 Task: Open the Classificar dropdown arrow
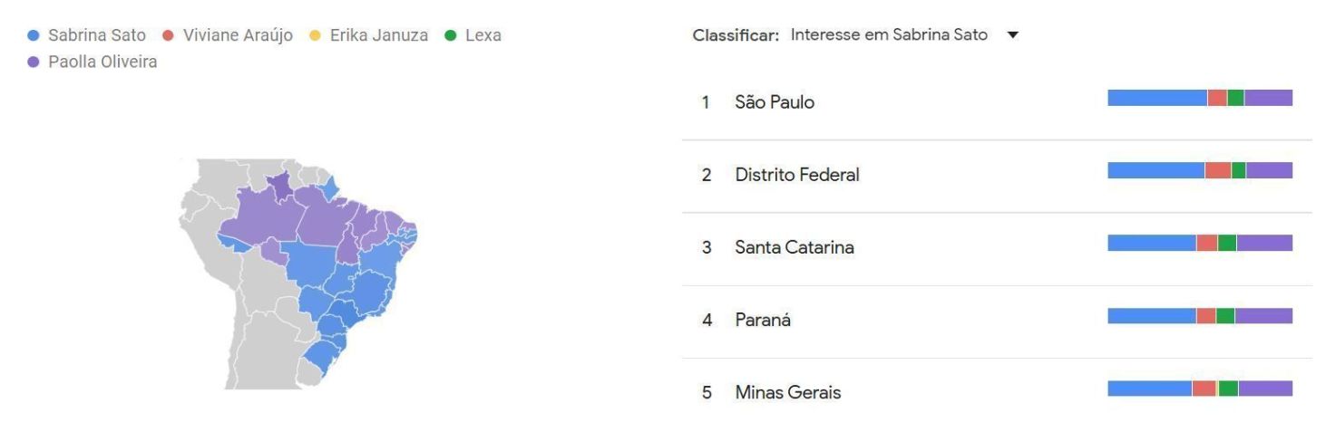[1013, 35]
